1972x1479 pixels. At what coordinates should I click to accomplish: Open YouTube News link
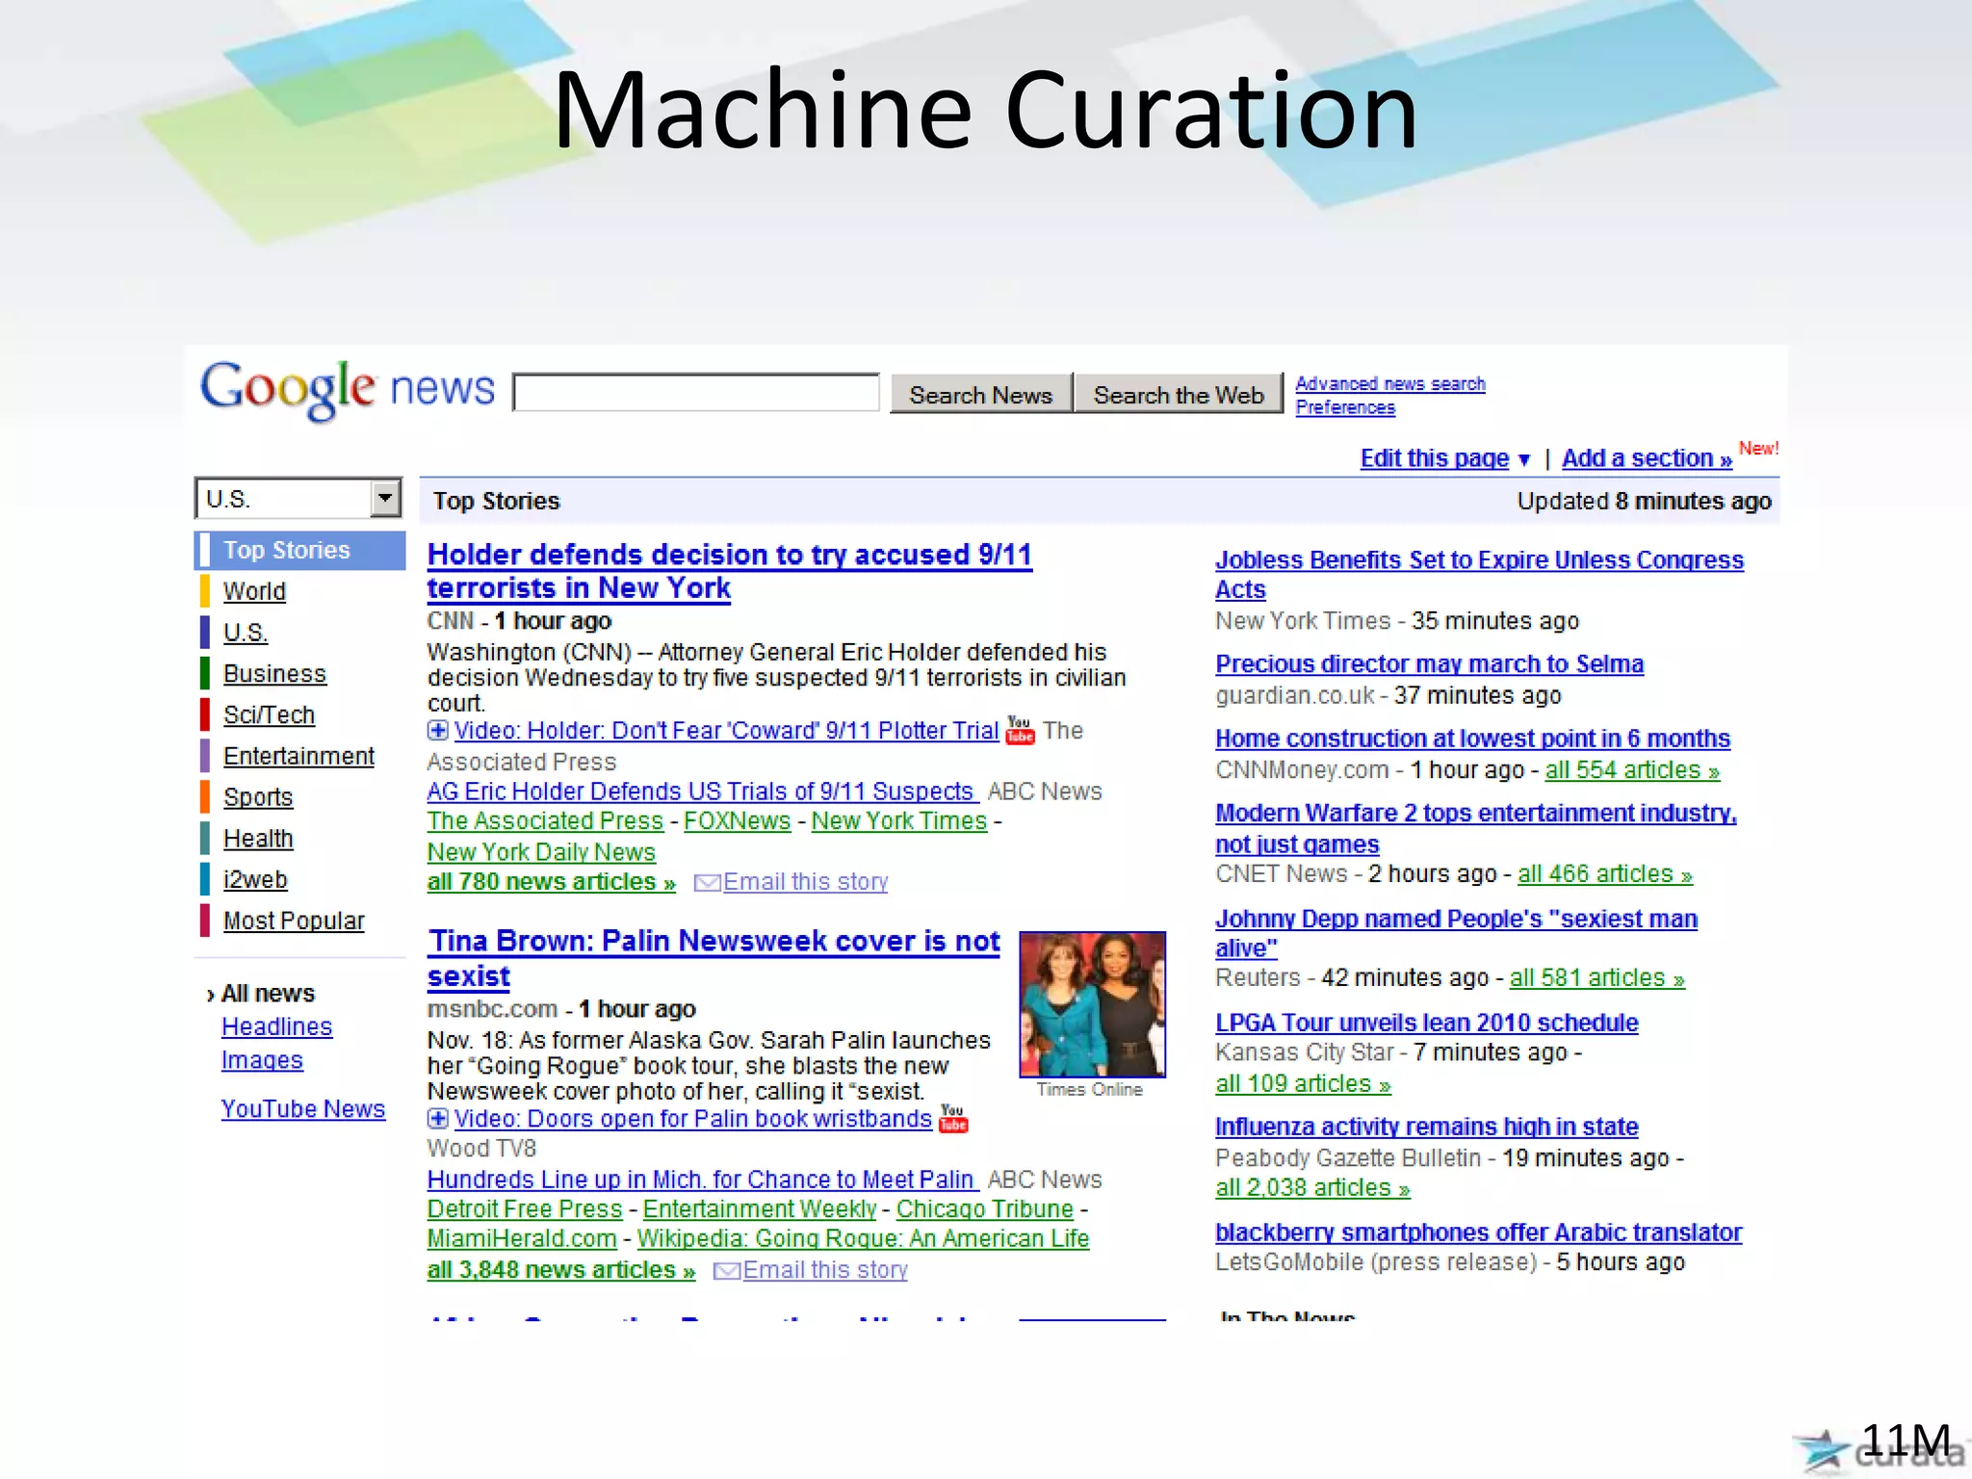[303, 1109]
